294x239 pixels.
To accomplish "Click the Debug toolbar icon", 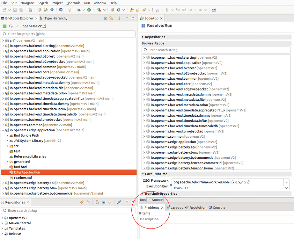I will pos(79,10).
